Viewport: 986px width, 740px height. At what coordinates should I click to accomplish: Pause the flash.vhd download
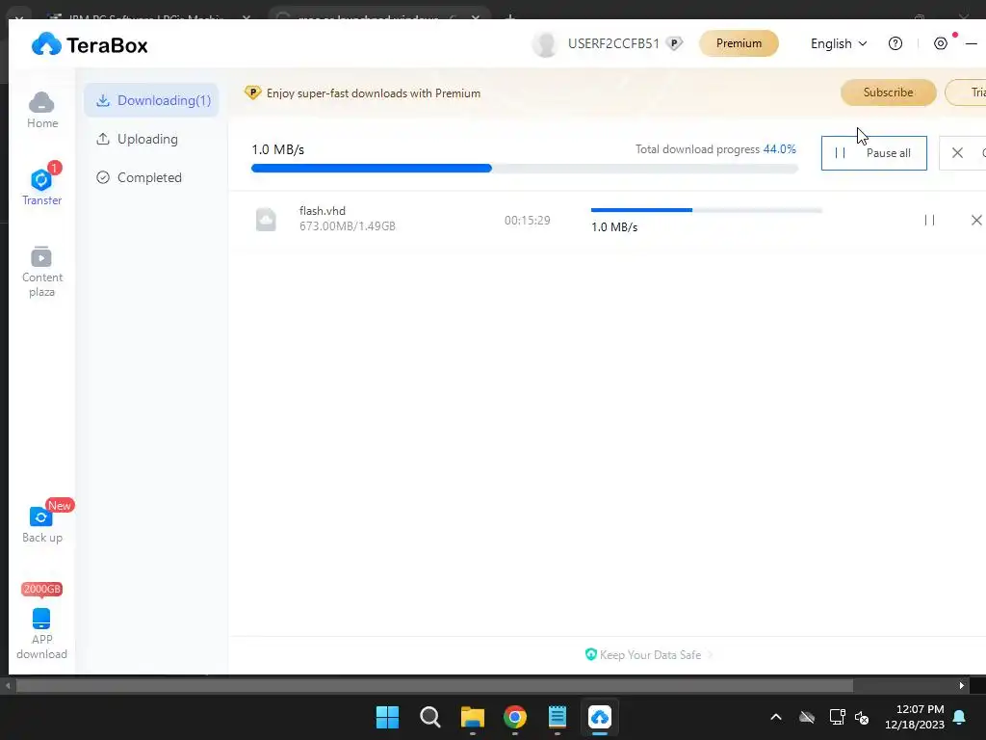(929, 220)
